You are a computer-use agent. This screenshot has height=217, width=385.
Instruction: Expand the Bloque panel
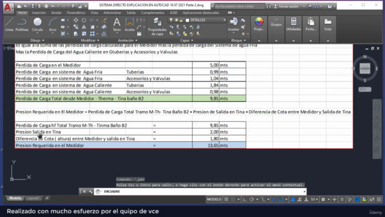238,40
